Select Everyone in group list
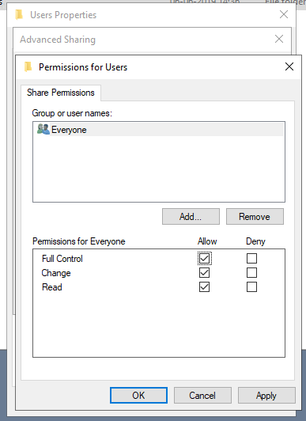Image resolution: width=306 pixels, height=421 pixels. (x=159, y=130)
